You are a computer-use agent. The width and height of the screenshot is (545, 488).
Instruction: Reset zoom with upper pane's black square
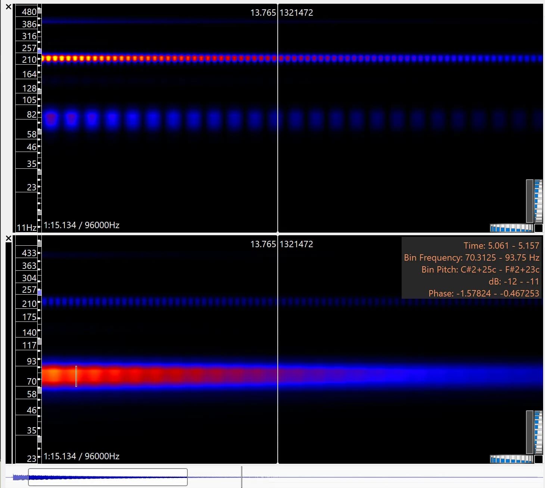click(x=538, y=228)
